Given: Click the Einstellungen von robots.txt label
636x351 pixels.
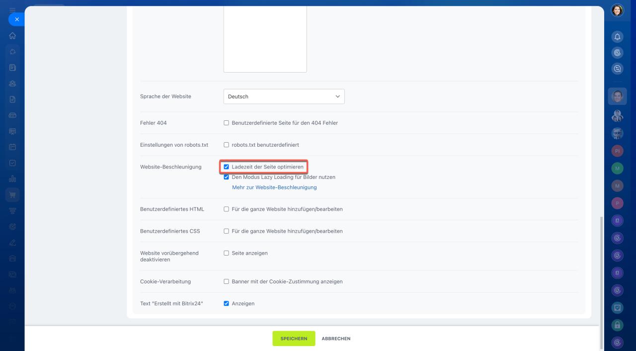Looking at the screenshot, I should [174, 145].
